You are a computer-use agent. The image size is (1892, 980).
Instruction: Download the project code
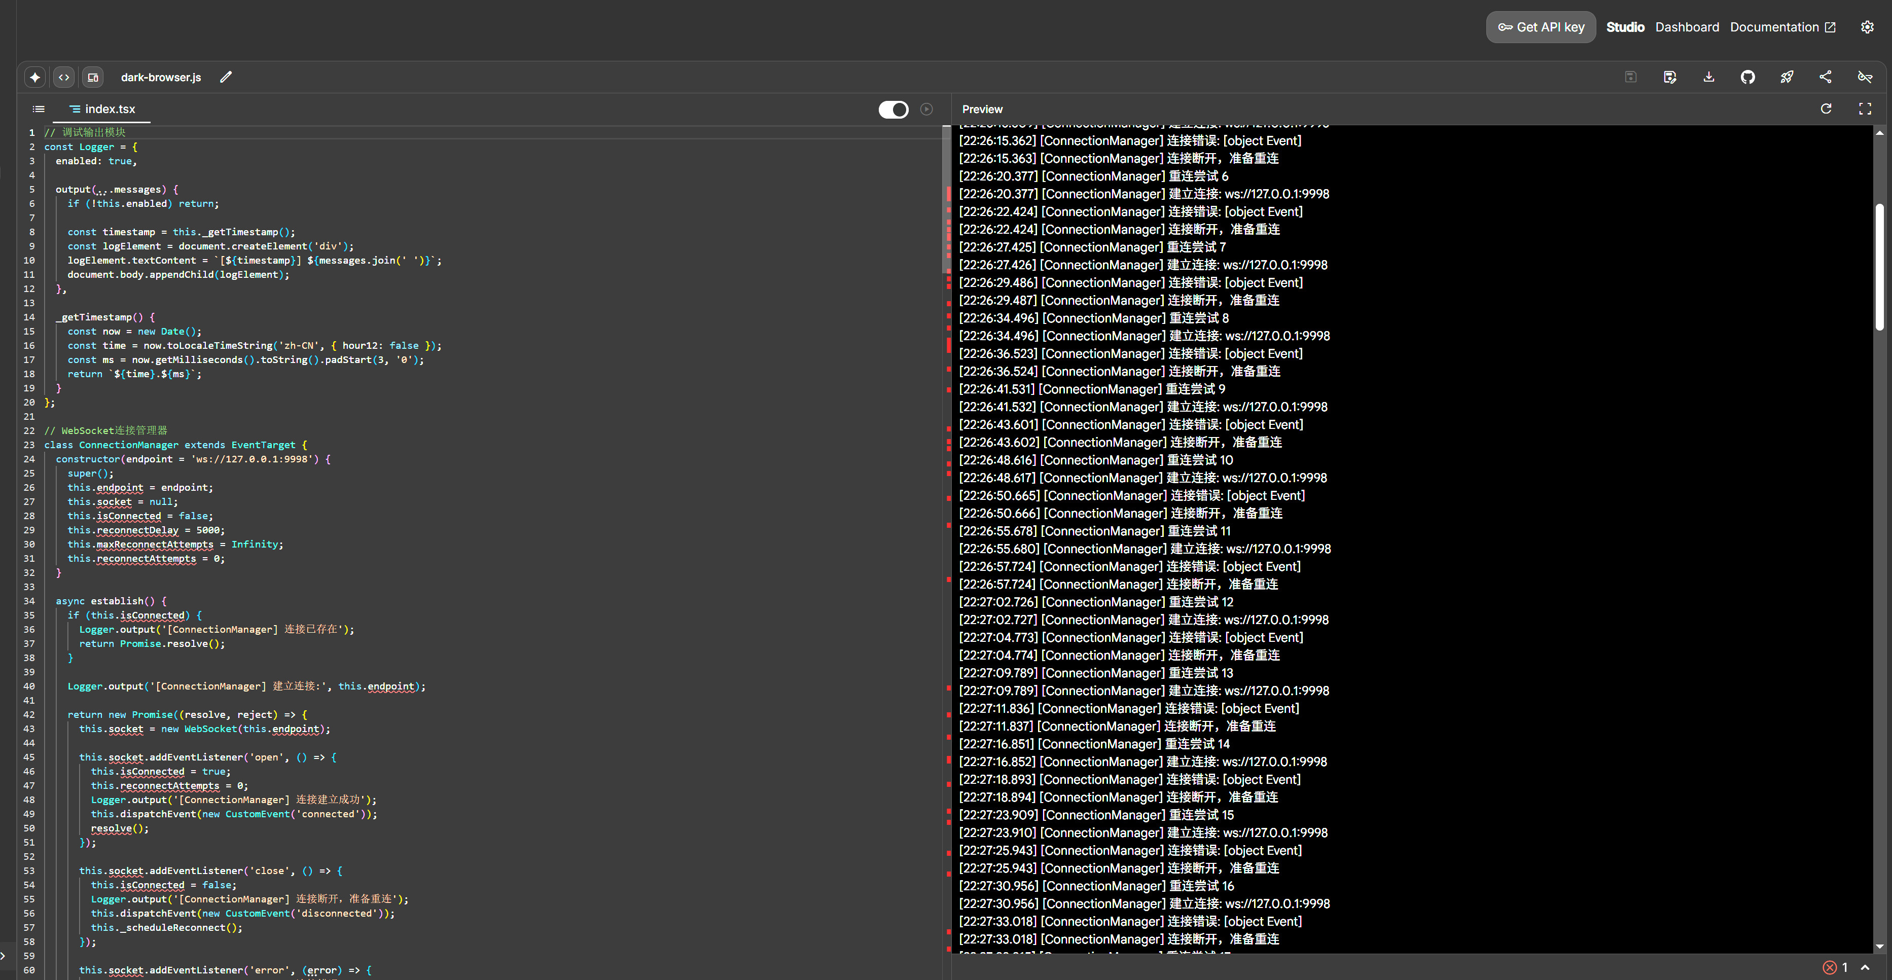(1709, 77)
